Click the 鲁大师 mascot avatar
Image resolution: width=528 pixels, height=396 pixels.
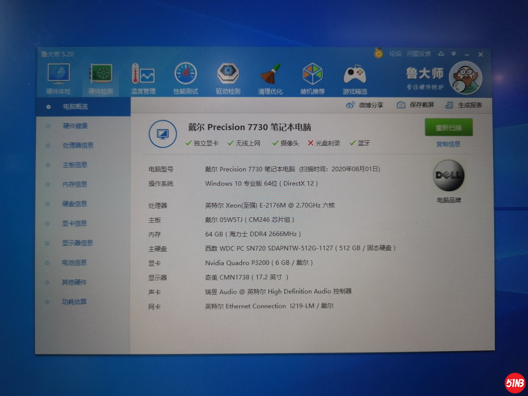coord(465,78)
